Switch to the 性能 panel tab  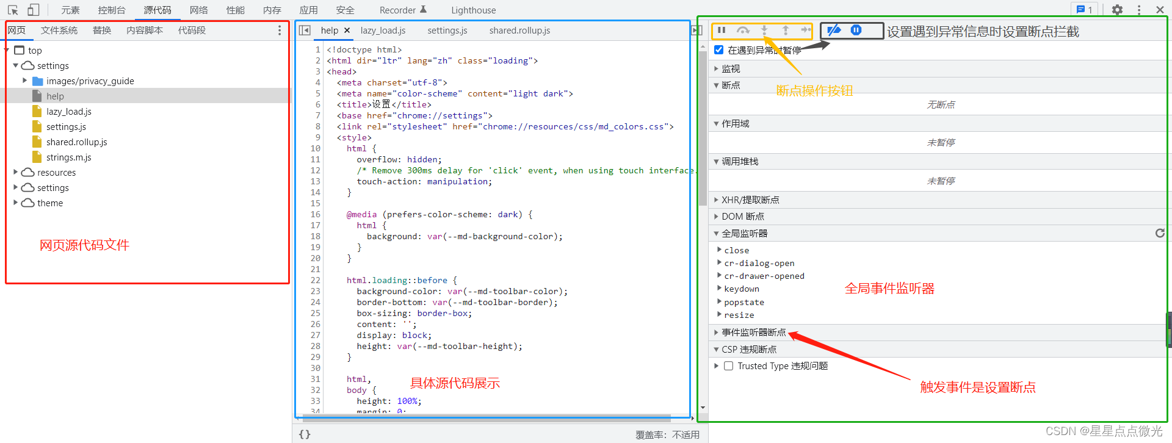coord(235,10)
